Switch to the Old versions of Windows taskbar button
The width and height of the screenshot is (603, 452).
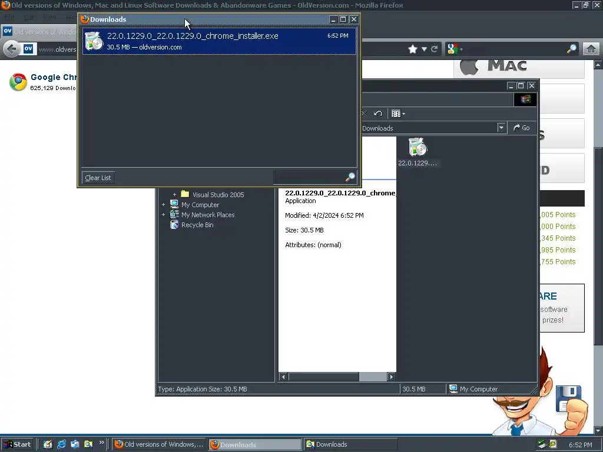[159, 444]
